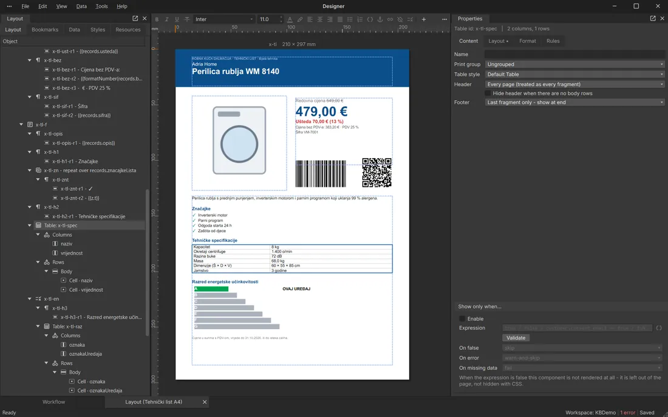
Task: Open the View menu
Action: tap(62, 7)
